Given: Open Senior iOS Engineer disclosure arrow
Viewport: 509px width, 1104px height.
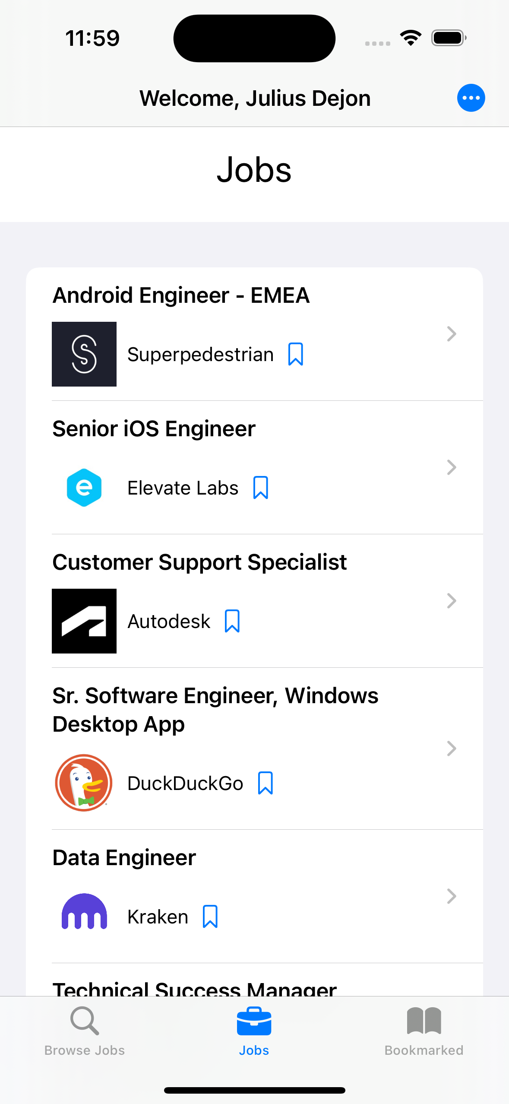Looking at the screenshot, I should click(x=452, y=467).
